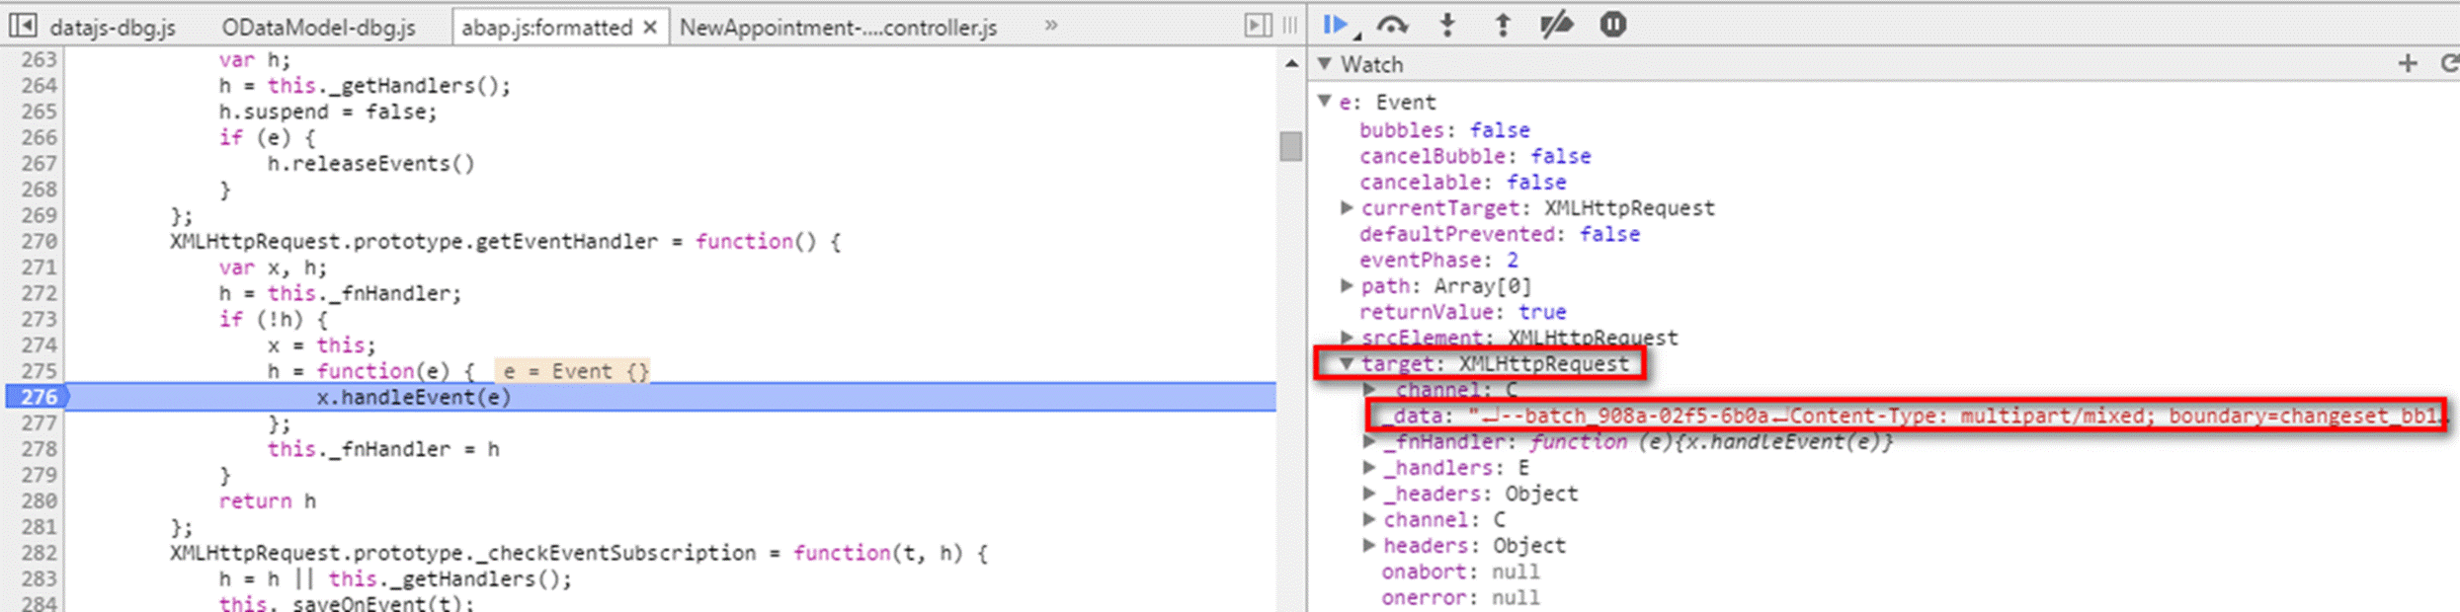Open the ODataModel-dbg.js tab
2460x612 pixels.
(318, 28)
